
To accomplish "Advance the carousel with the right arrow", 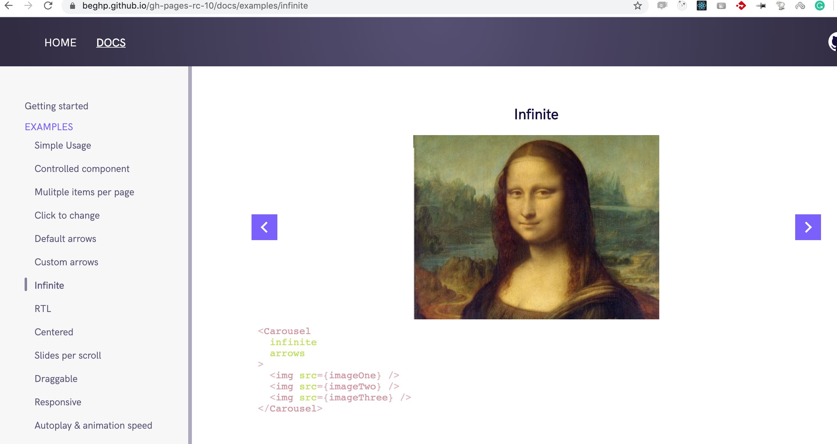I will tap(808, 227).
